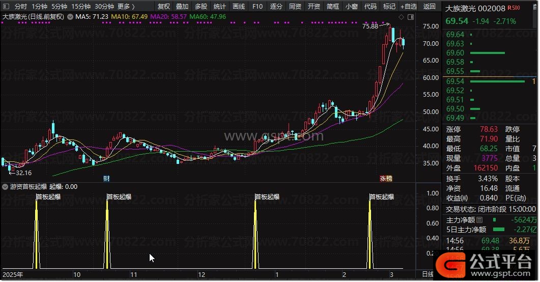Expand the MA indicator dropdown beside 大族激光

[70, 17]
